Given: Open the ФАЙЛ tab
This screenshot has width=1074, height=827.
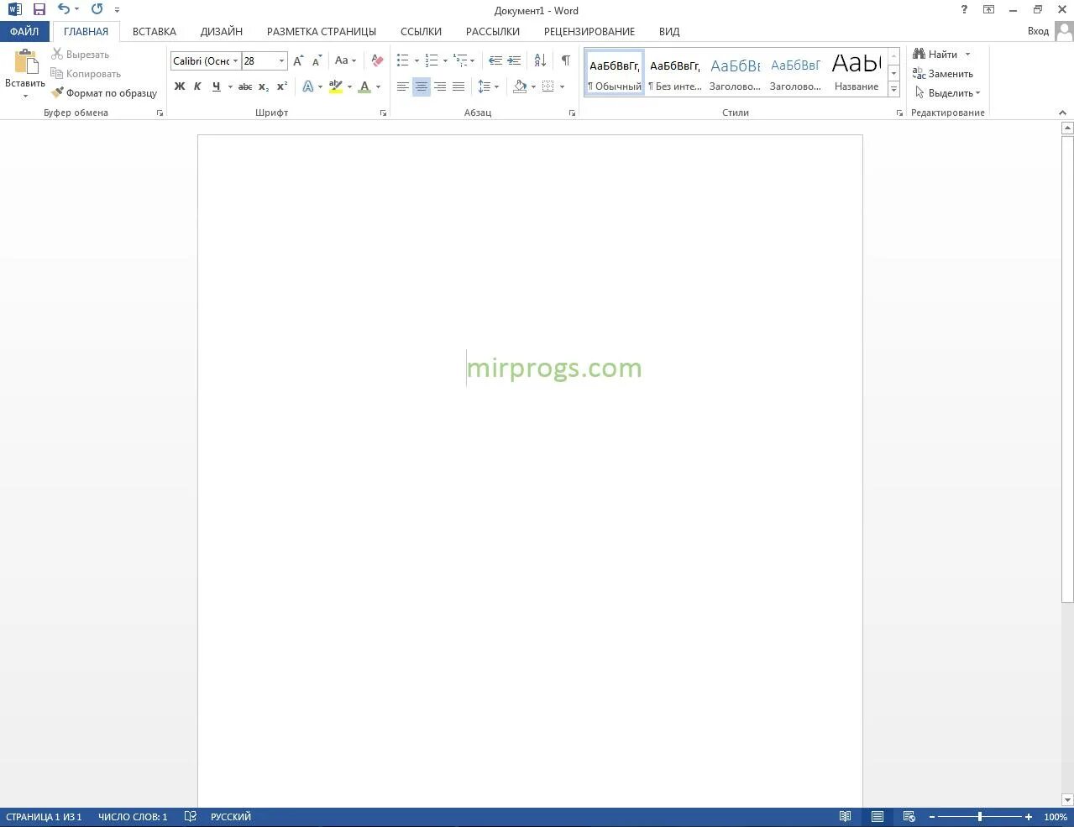Looking at the screenshot, I should (24, 32).
